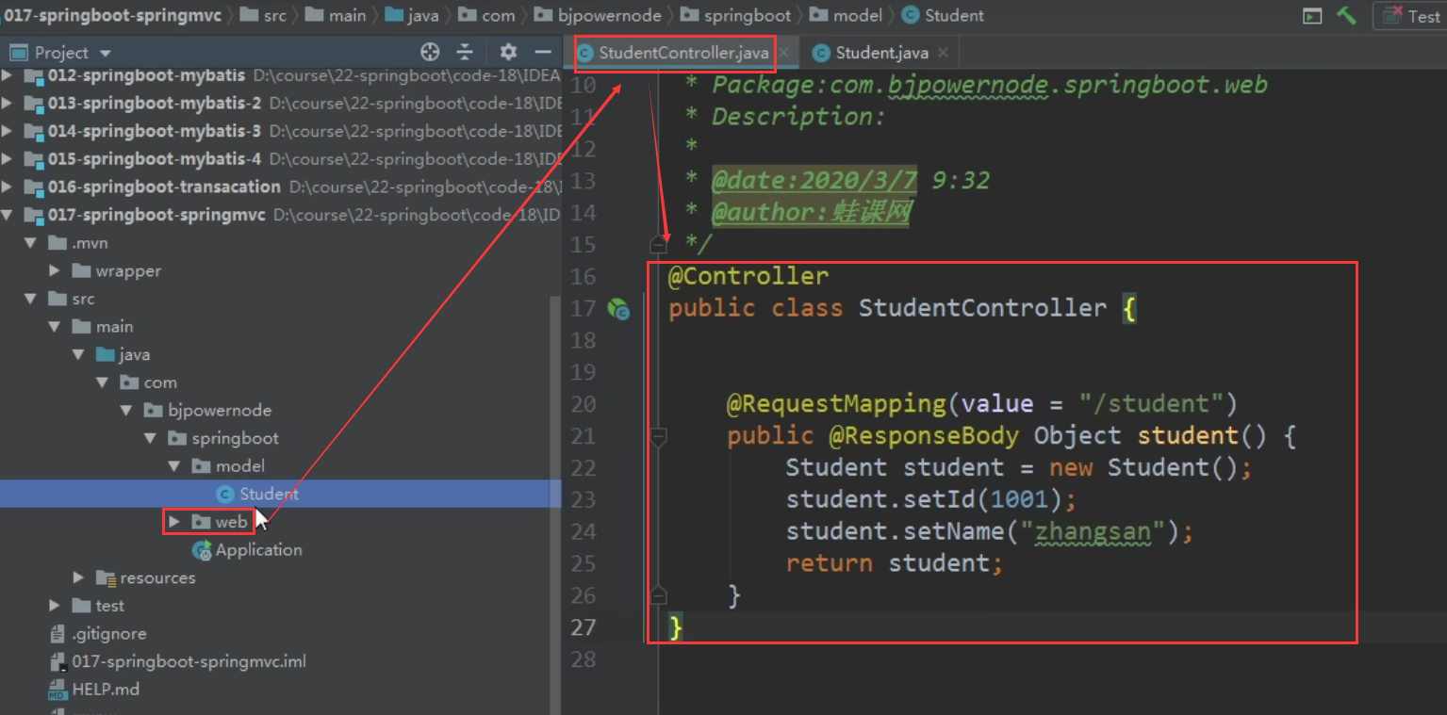Screen dimensions: 1447x715
Task: Expand the test folder
Action: click(x=56, y=606)
